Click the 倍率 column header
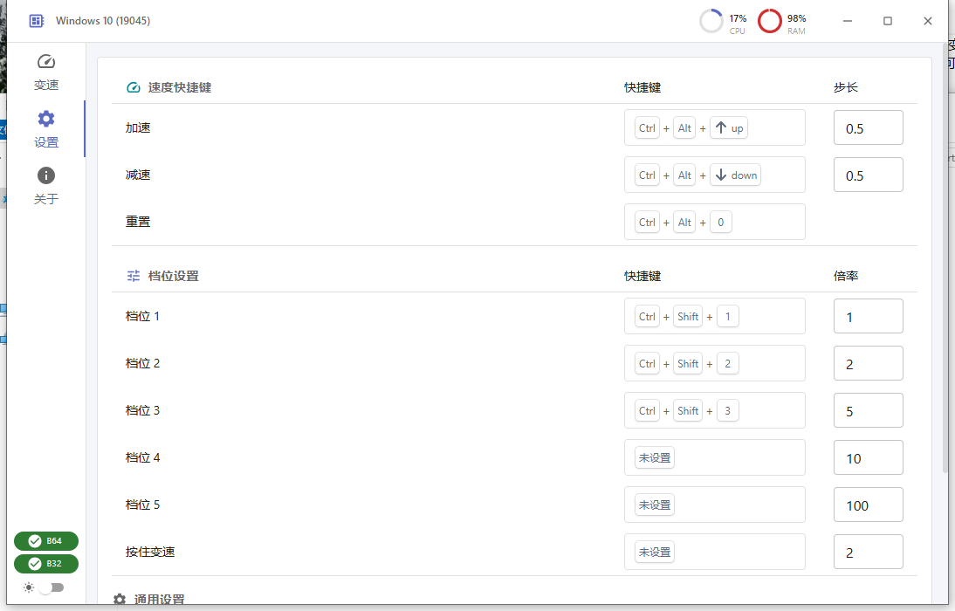 (x=845, y=276)
